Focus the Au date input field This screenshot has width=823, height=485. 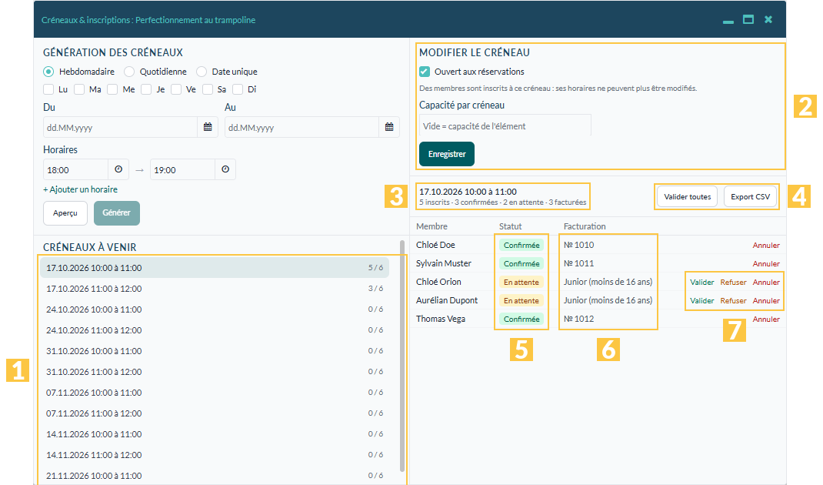[x=302, y=127]
